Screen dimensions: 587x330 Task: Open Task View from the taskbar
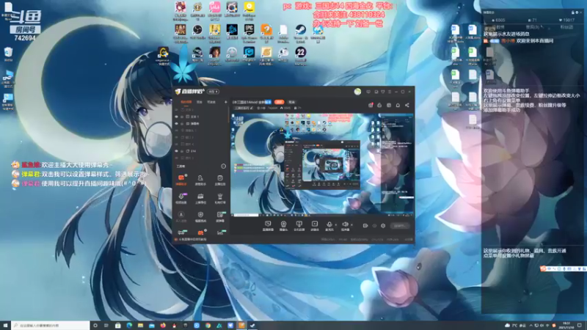point(106,326)
